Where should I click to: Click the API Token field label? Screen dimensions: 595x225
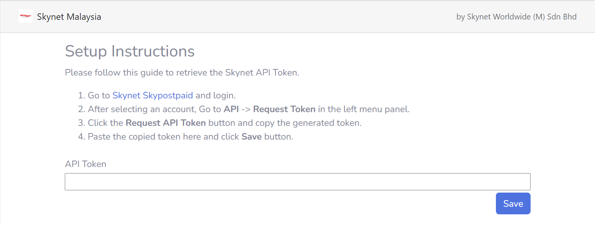[x=85, y=164]
